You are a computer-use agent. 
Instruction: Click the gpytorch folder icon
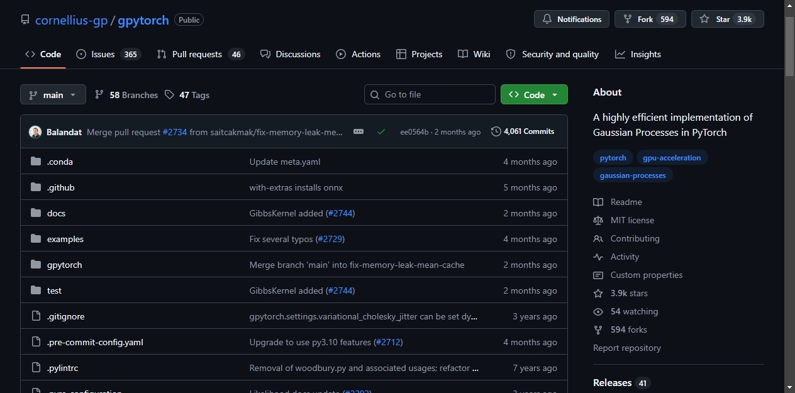[36, 265]
